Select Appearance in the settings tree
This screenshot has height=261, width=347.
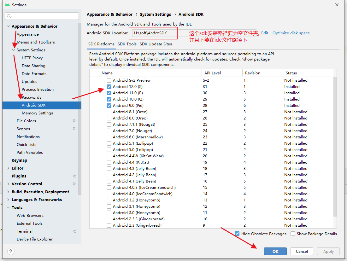click(x=28, y=34)
